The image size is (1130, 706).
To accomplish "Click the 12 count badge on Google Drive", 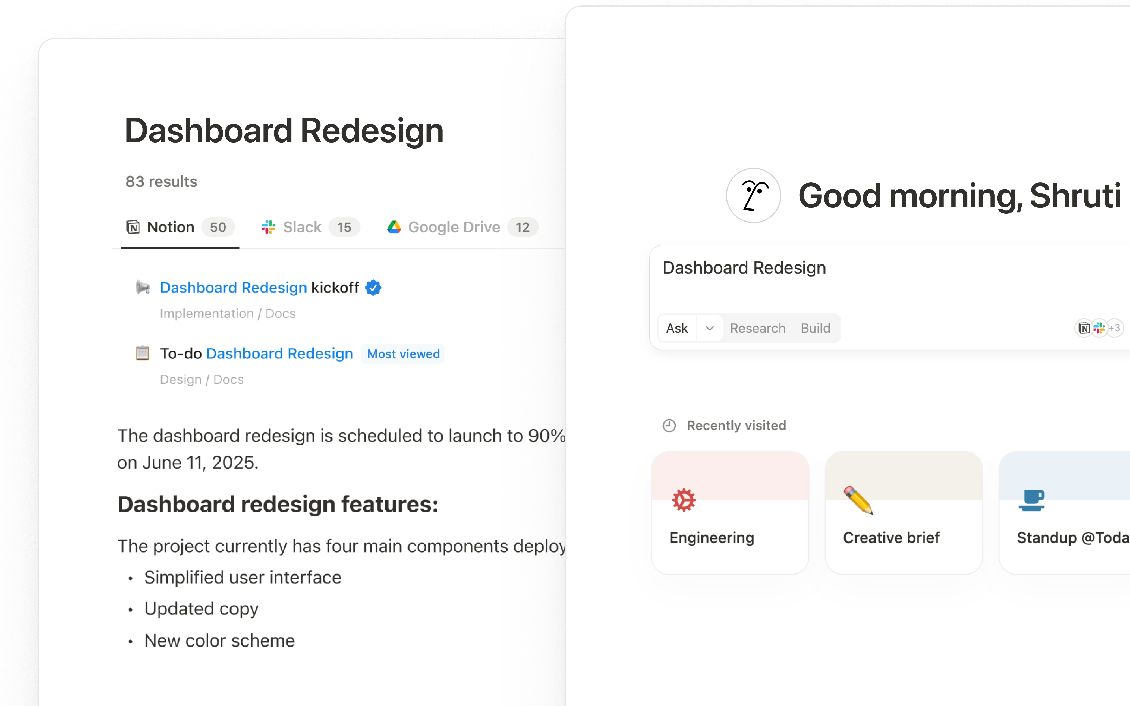I will coord(522,227).
